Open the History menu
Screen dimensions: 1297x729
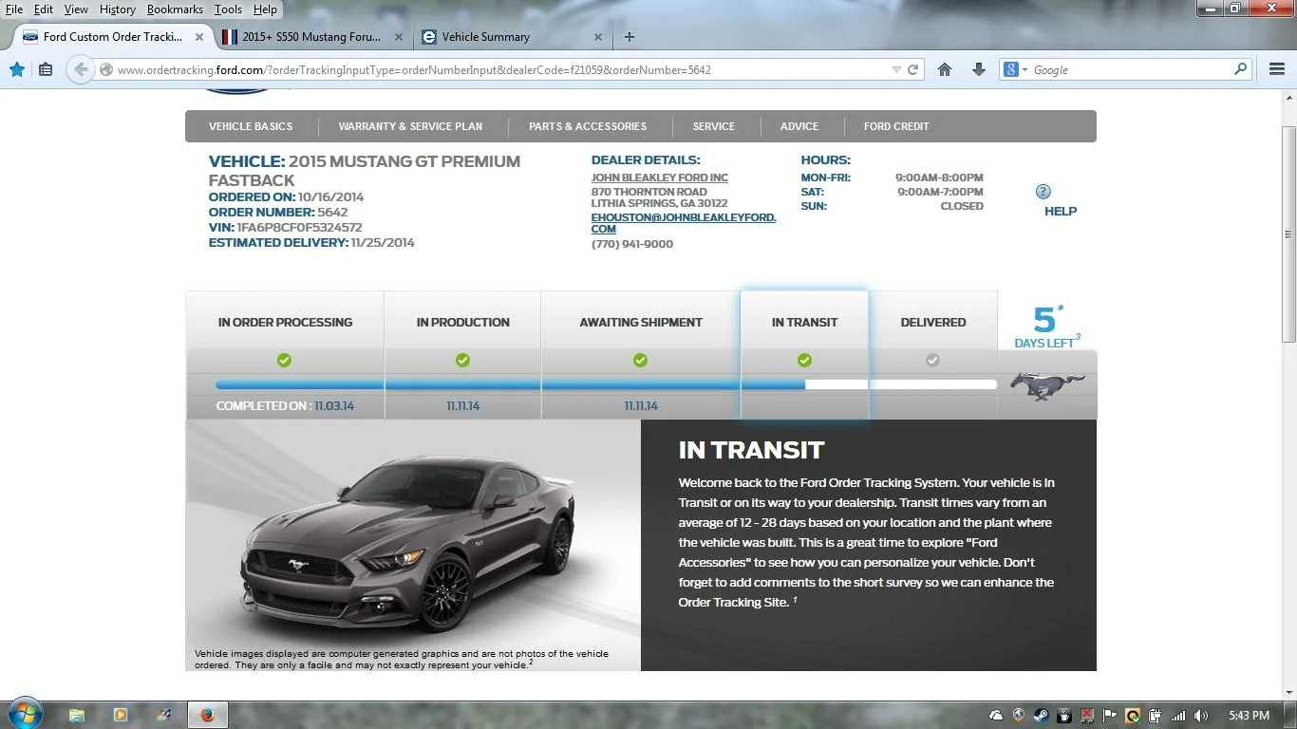click(118, 9)
